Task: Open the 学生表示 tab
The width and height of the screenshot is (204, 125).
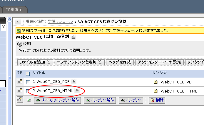Action: [14, 9]
